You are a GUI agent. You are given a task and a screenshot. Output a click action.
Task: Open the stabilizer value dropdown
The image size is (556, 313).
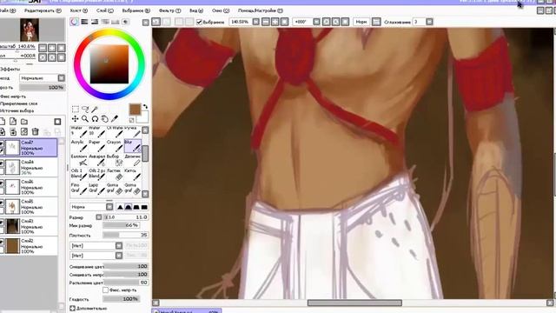pyautogui.click(x=429, y=22)
